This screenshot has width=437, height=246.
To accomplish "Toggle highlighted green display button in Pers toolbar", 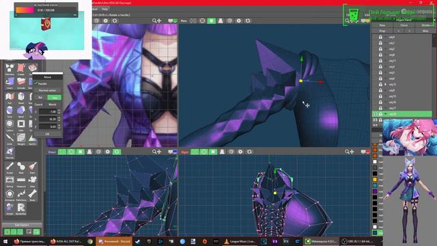I will (x=211, y=20).
